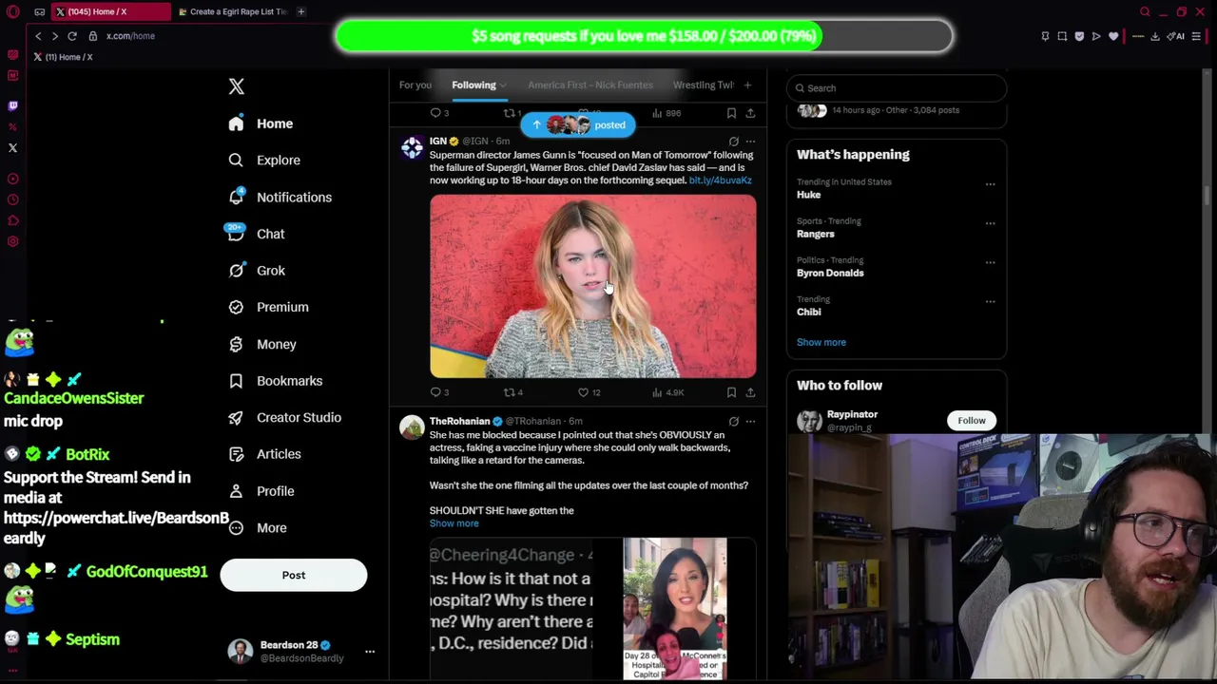
Task: Open the search tabs magnifier icon
Action: [x=1145, y=11]
